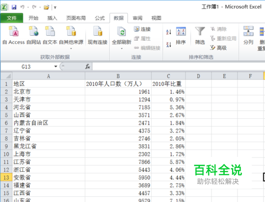Open the Name Box dropdown arrow
The height and width of the screenshot is (202, 265).
coord(56,67)
